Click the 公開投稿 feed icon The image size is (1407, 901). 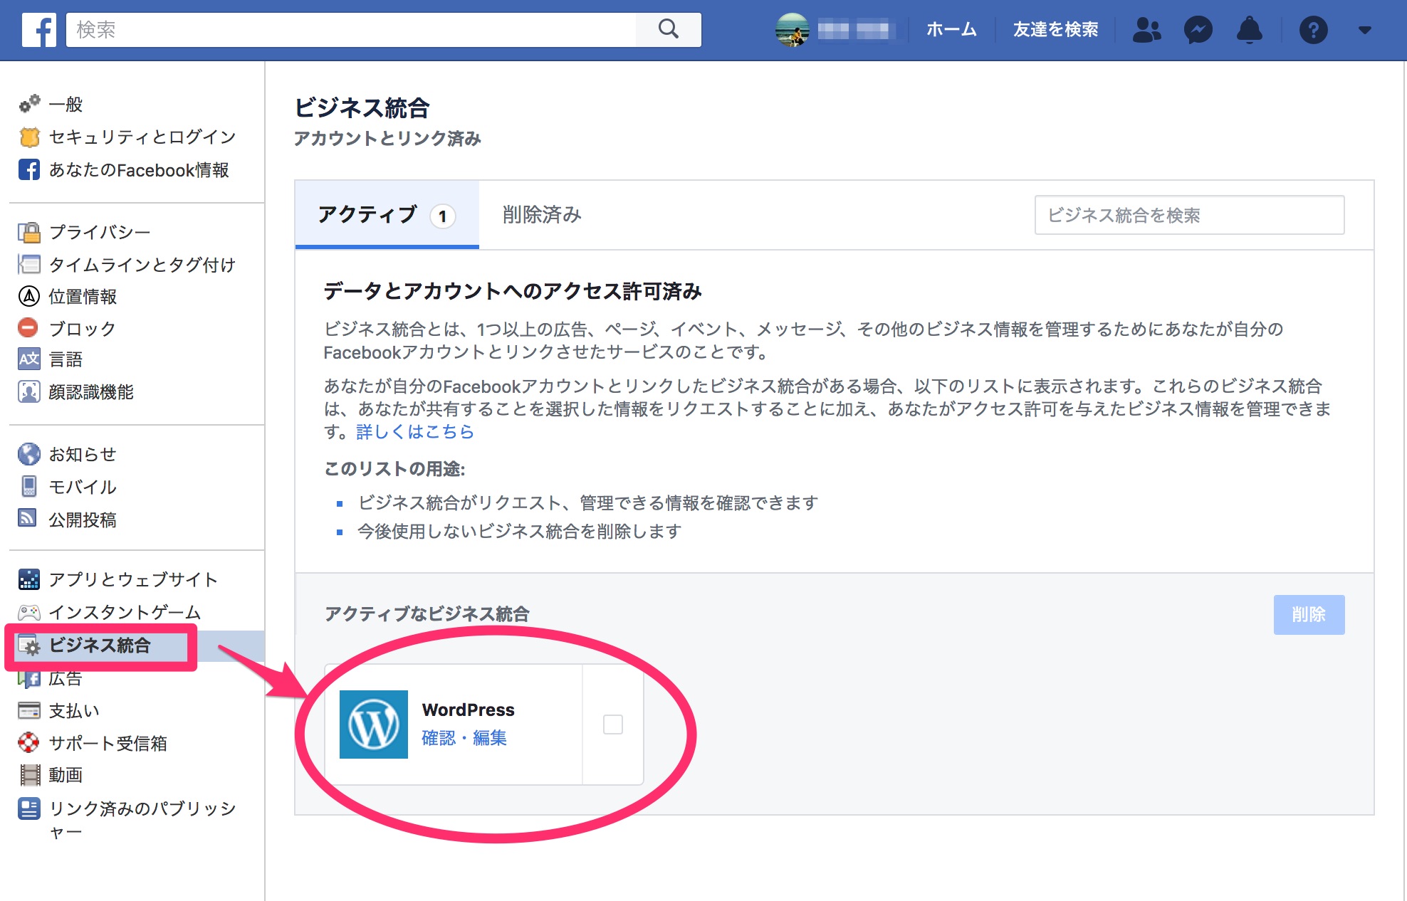click(x=27, y=517)
